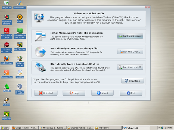Launch Angry Birds Seasons shortcut

(7, 20)
